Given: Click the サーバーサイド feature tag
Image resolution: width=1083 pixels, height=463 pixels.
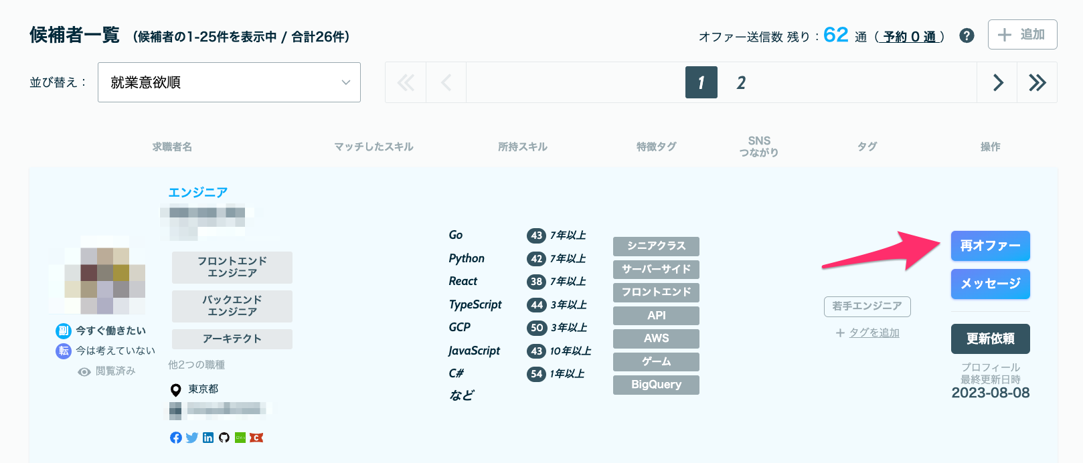Looking at the screenshot, I should click(656, 269).
